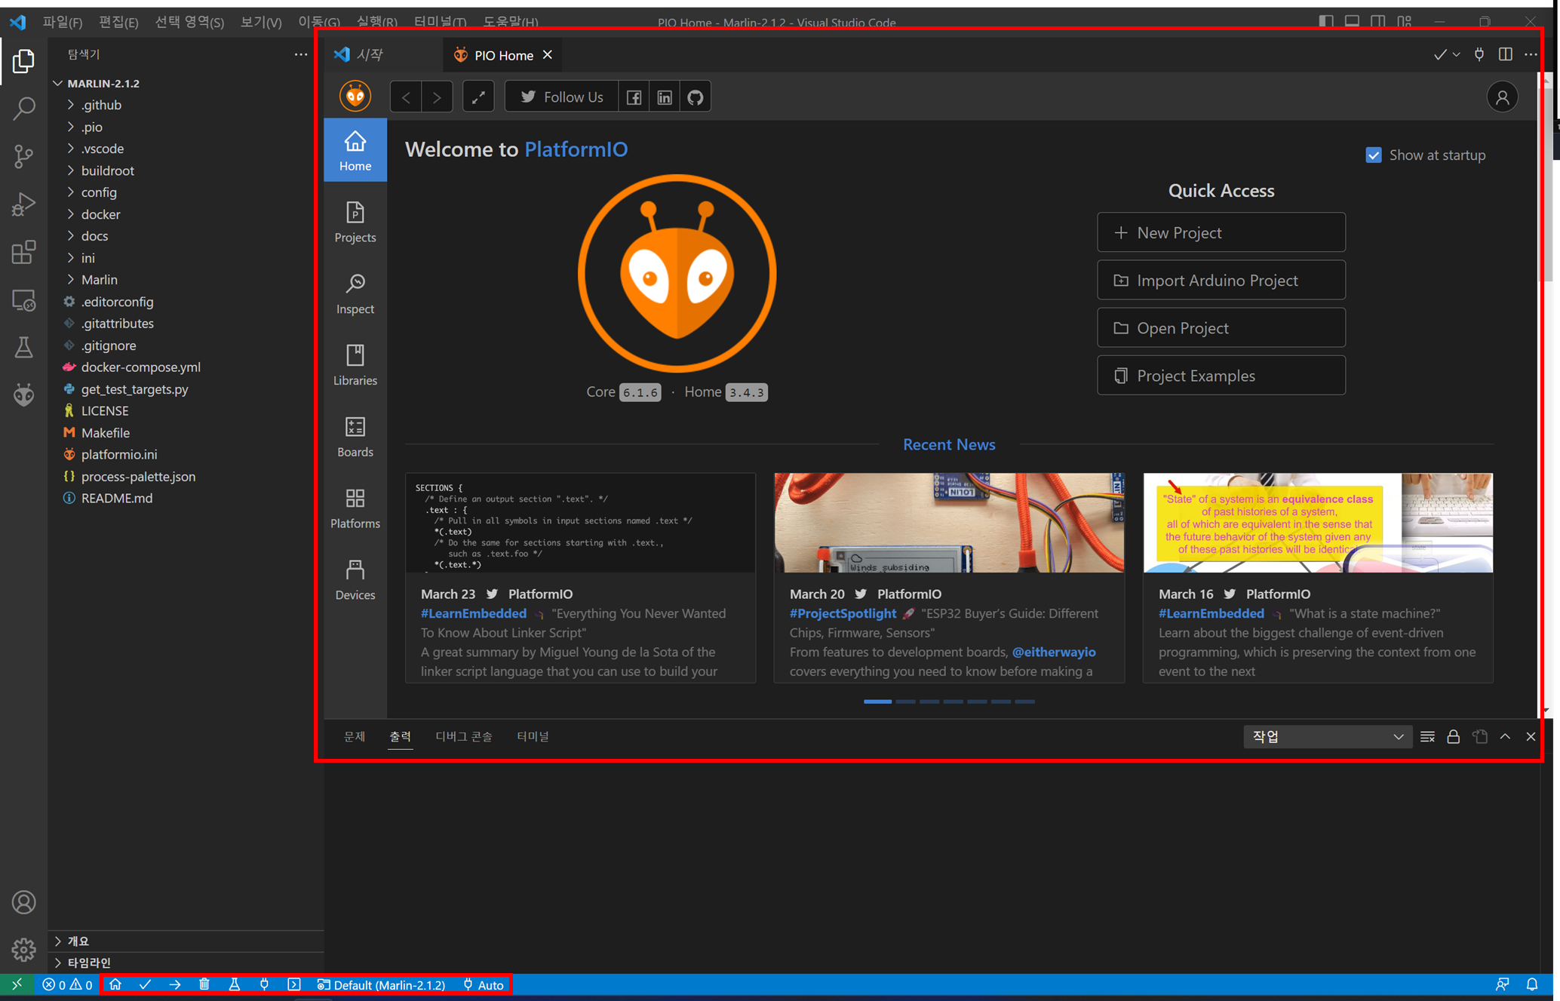1560x1001 pixels.
Task: Open the linker script news thumbnail
Action: pos(580,523)
